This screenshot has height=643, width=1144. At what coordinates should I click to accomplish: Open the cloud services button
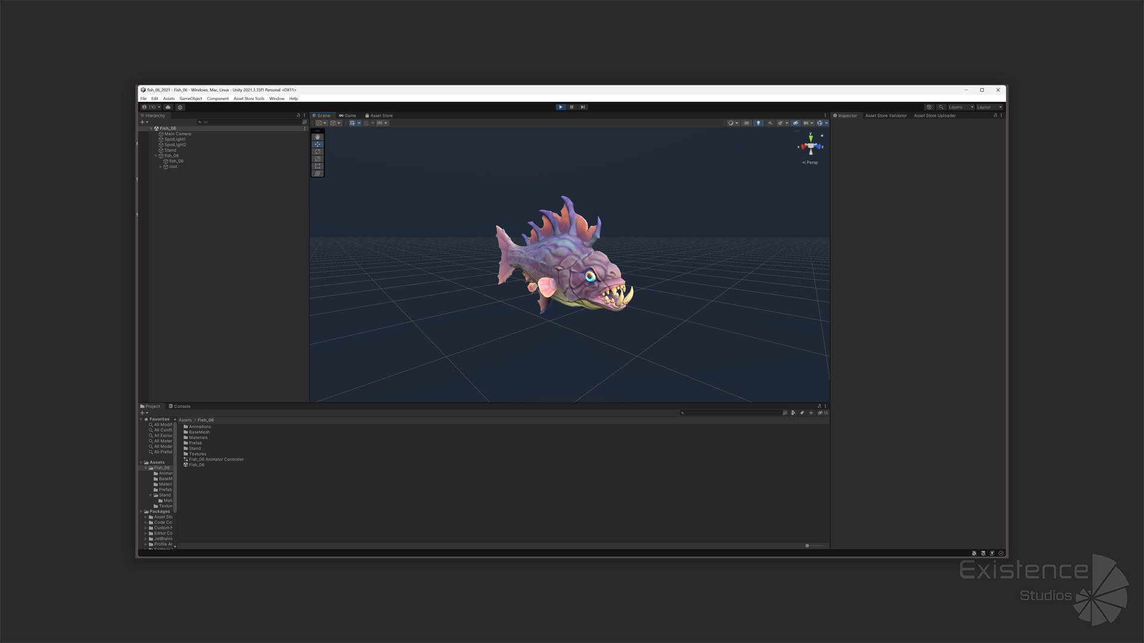pos(168,107)
